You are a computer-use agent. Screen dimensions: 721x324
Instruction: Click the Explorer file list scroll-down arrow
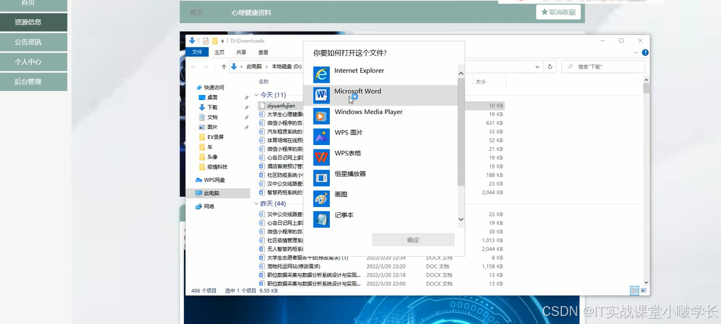point(646,283)
